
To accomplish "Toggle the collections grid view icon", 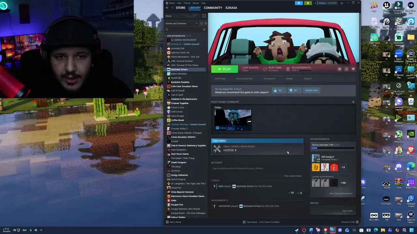I will [x=204, y=16].
